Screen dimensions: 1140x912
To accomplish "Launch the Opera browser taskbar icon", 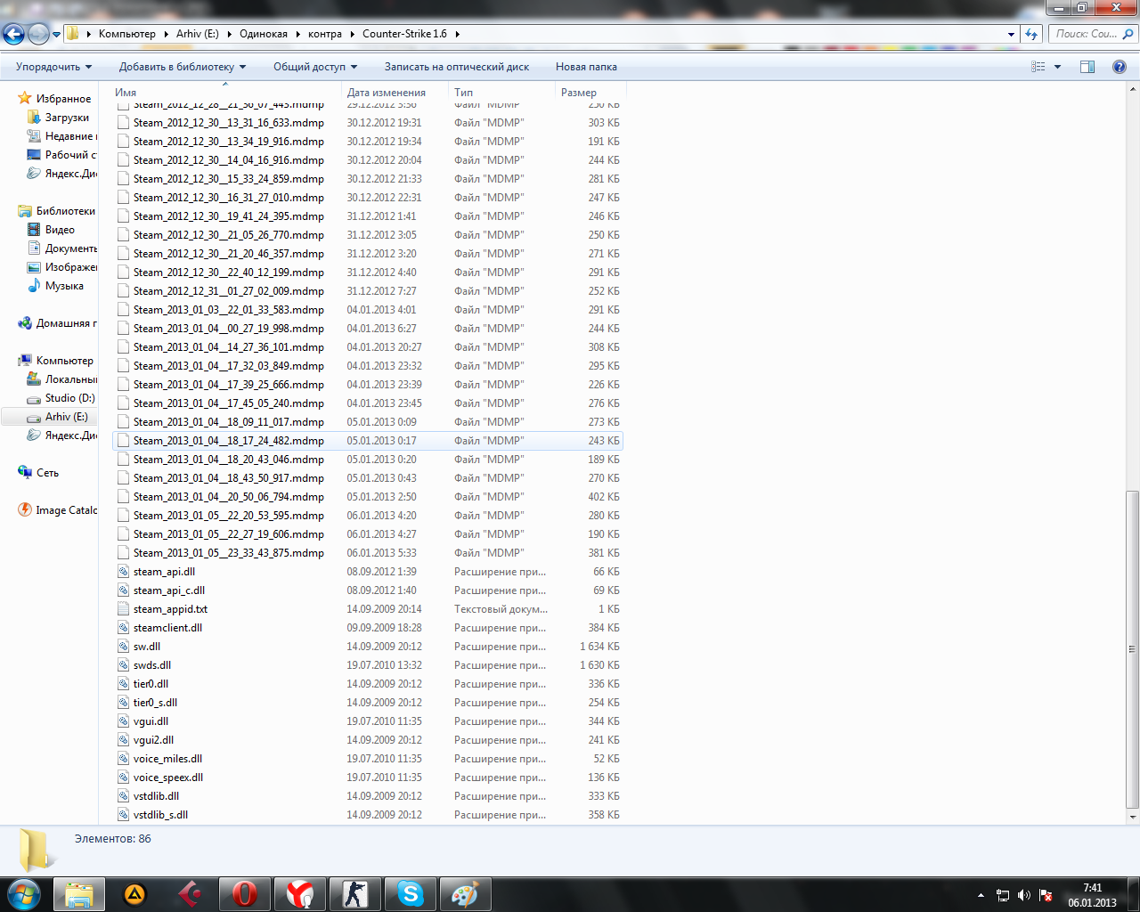I will (x=245, y=894).
